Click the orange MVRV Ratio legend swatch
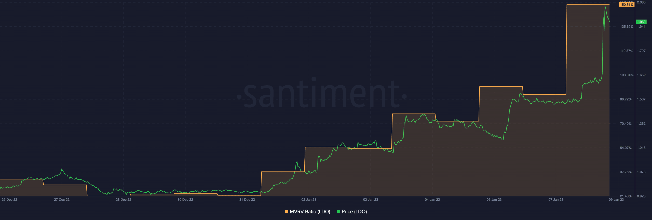This screenshot has width=652, height=220. [x=287, y=212]
